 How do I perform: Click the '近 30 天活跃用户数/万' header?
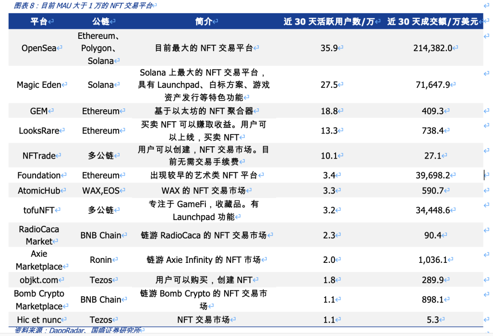click(x=329, y=21)
